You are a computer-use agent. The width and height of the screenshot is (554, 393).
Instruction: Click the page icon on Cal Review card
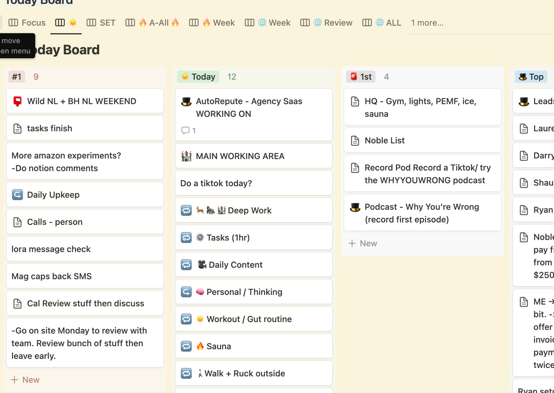pos(17,303)
